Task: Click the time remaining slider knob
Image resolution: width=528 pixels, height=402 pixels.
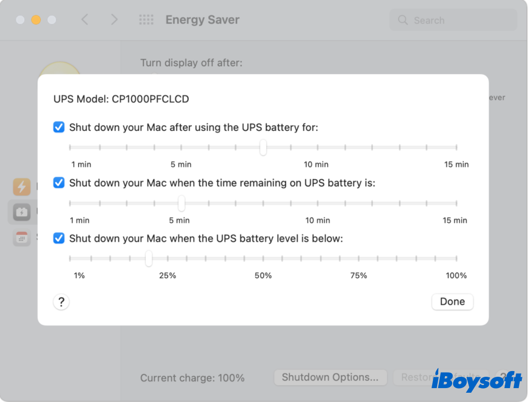Action: click(181, 203)
